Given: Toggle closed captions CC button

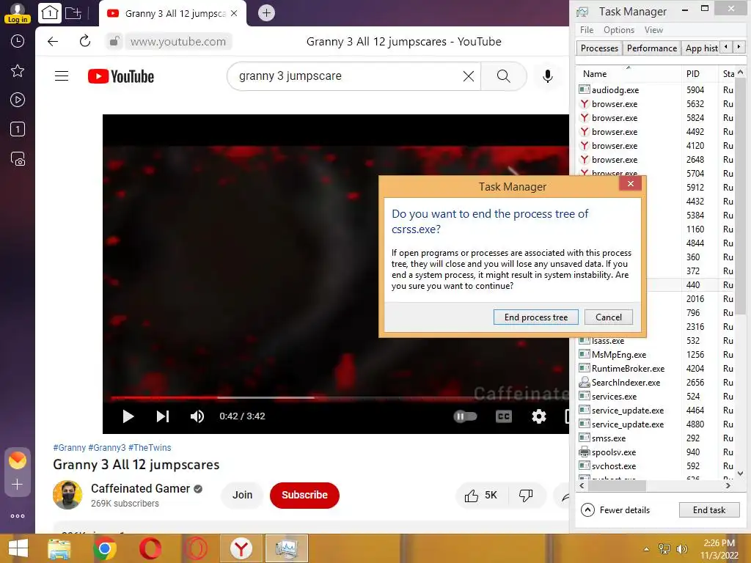Looking at the screenshot, I should tap(503, 416).
